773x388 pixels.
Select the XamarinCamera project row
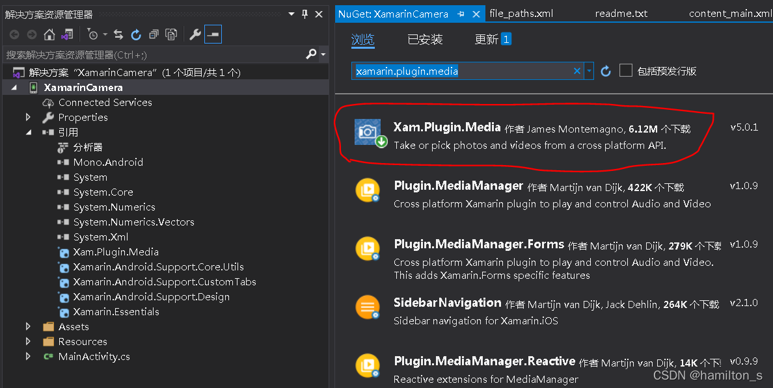point(166,88)
